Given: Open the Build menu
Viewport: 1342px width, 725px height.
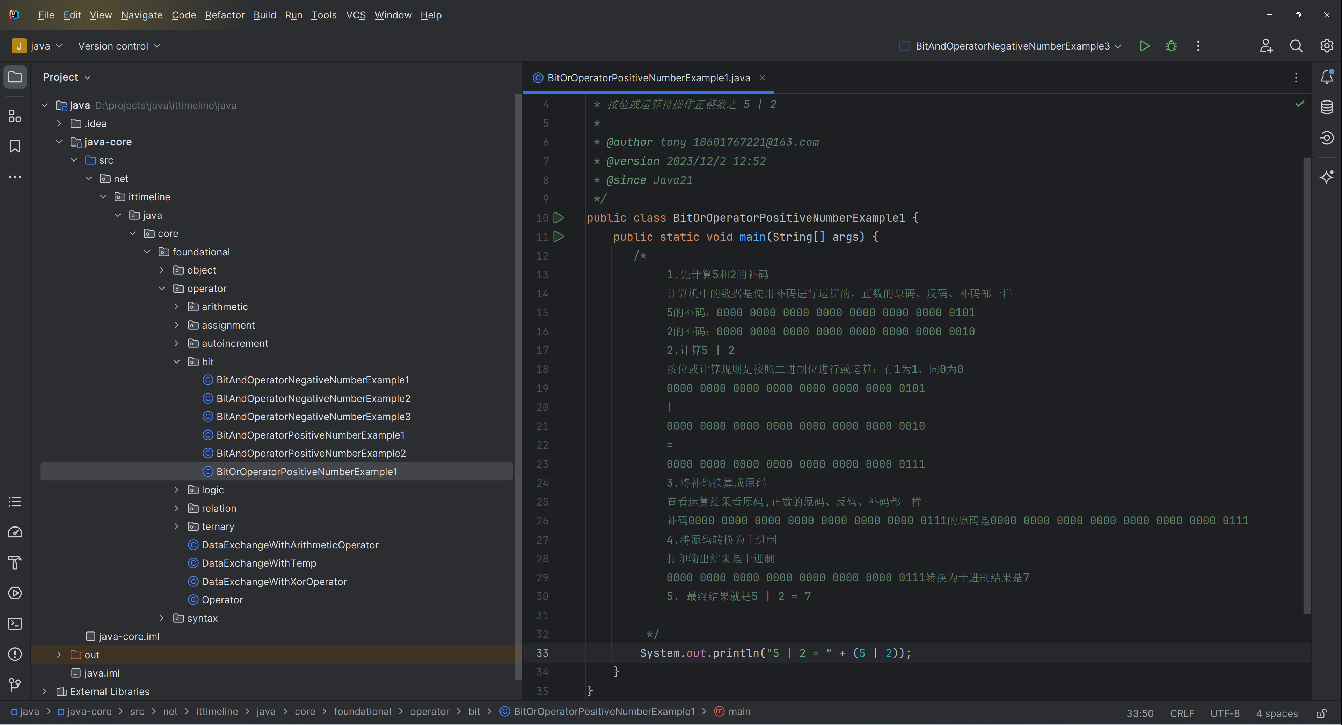Looking at the screenshot, I should pyautogui.click(x=265, y=15).
